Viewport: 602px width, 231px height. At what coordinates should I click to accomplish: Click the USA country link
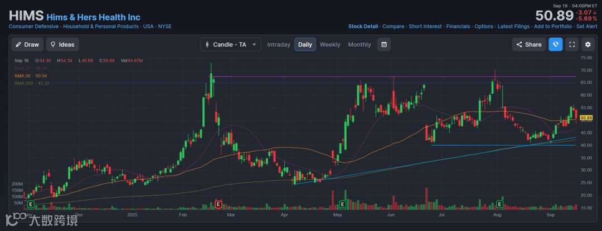pos(148,27)
